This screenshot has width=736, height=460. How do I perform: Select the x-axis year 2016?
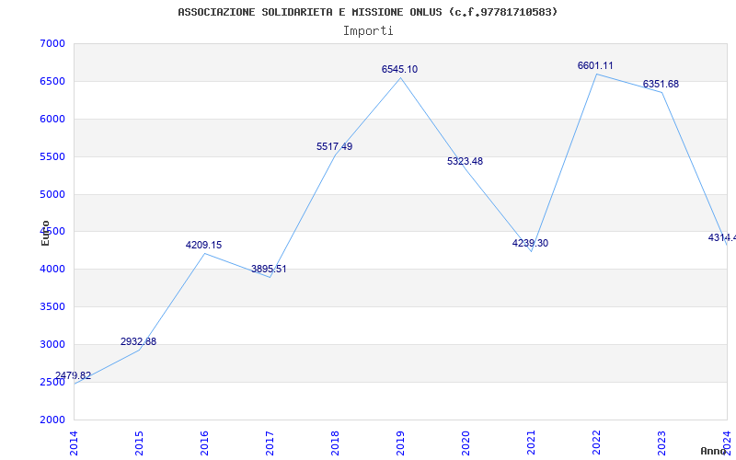point(204,443)
